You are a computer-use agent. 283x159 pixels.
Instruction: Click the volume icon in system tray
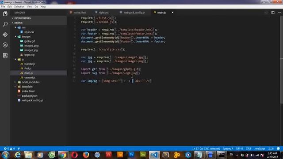click(x=252, y=155)
